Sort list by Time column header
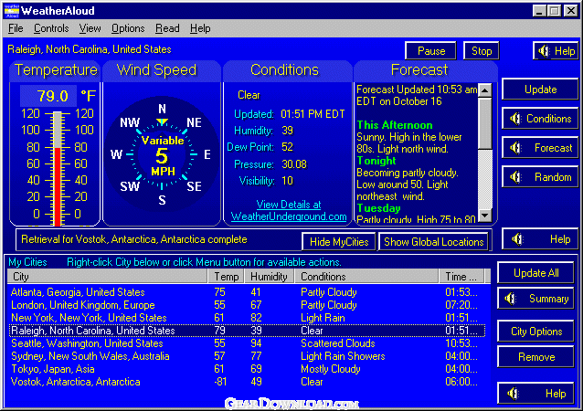 pos(461,277)
